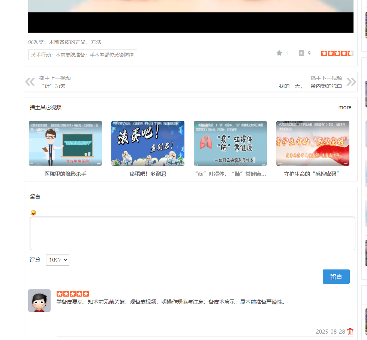The height and width of the screenshot is (340, 367).
Task: Click the play count icon
Action: [301, 53]
